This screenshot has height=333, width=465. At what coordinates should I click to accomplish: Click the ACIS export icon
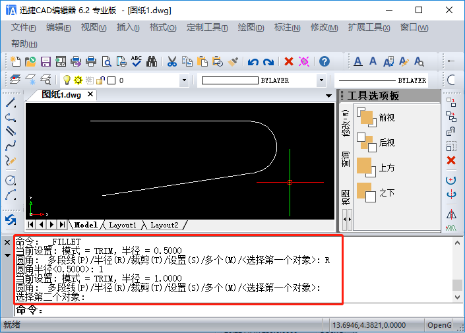61,62
